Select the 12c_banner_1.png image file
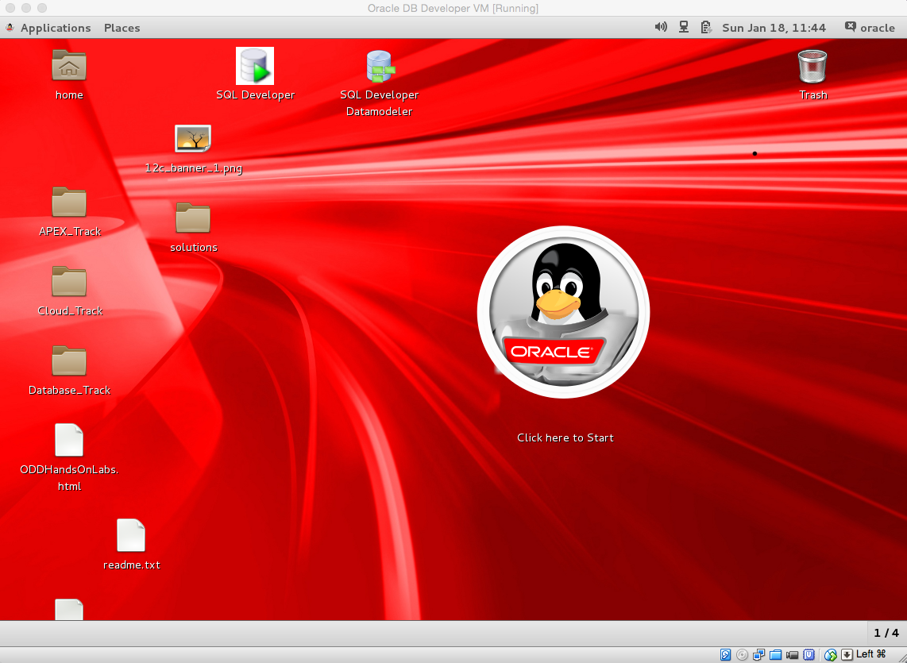 (193, 138)
